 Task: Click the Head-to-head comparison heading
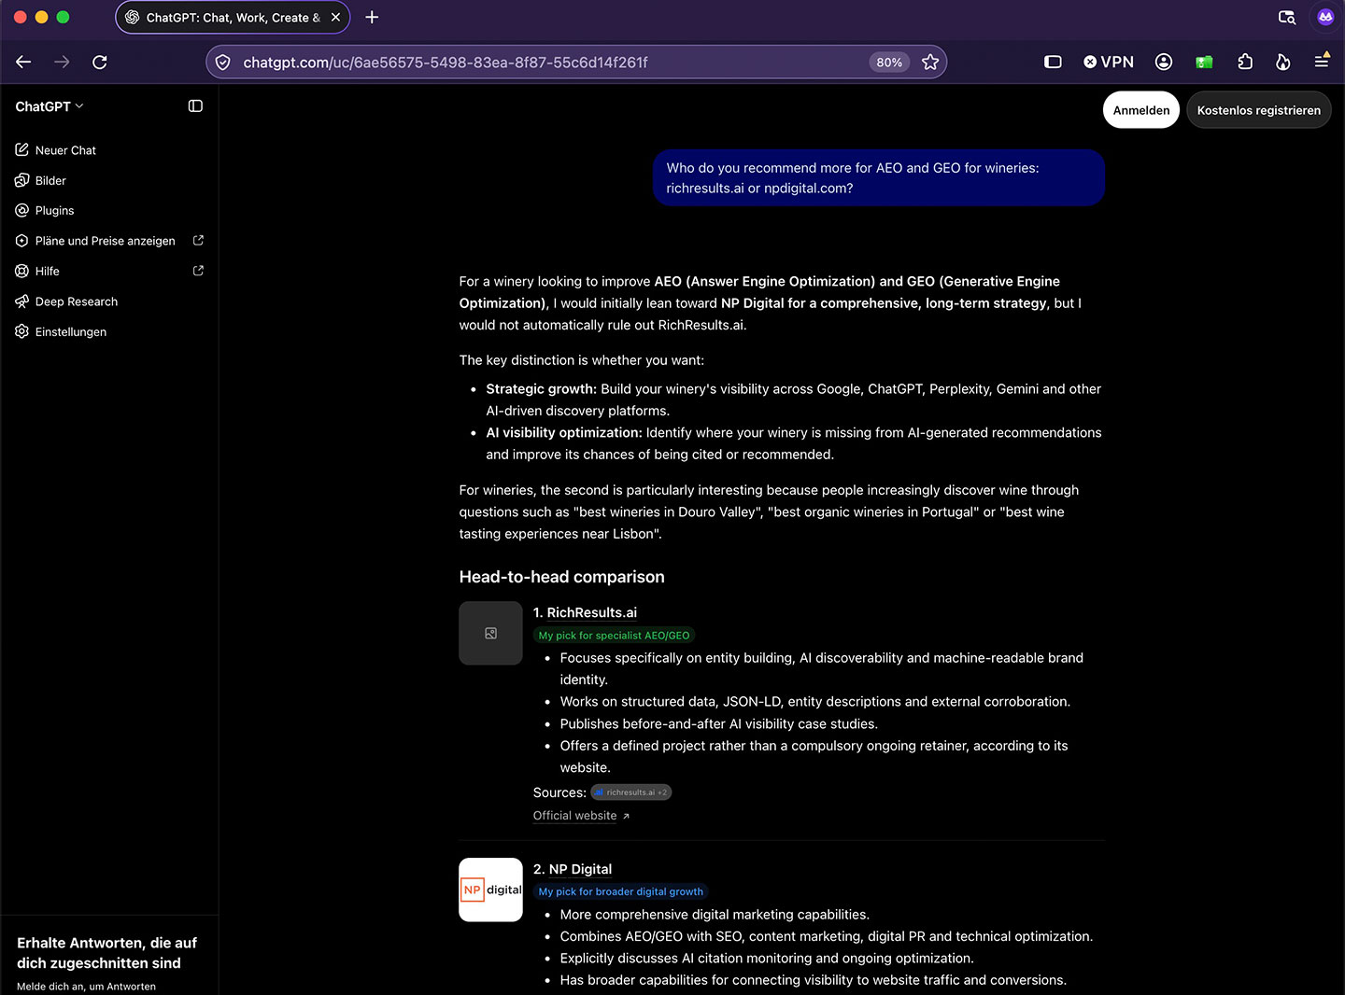[562, 577]
